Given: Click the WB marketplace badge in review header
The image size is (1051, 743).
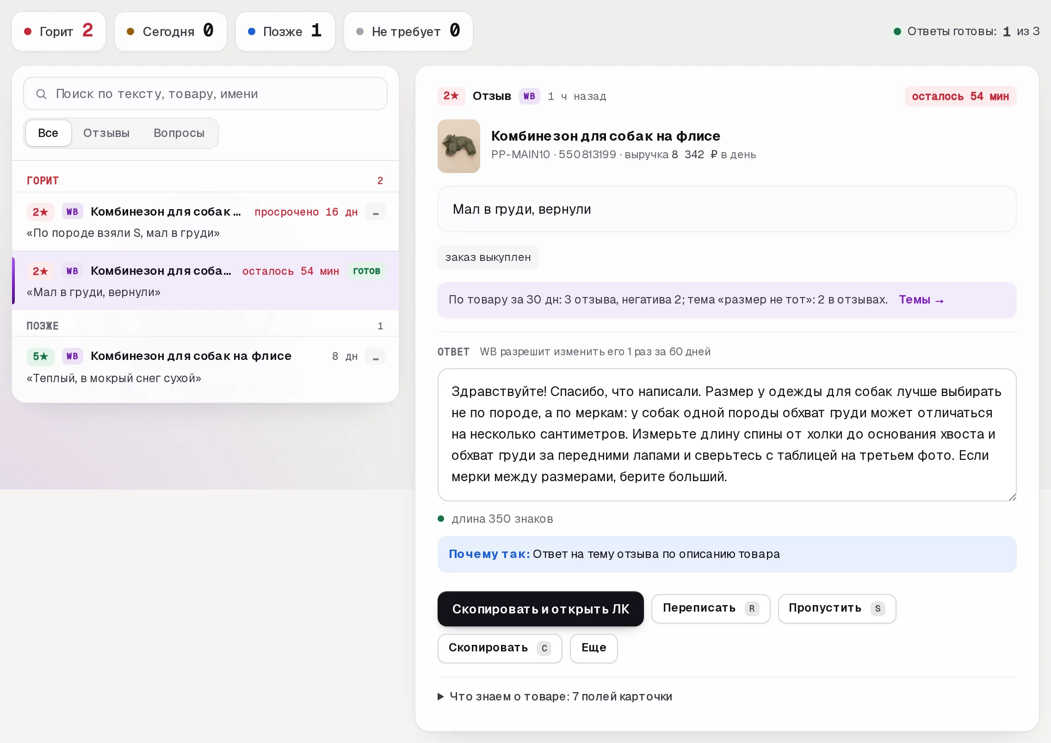Looking at the screenshot, I should (x=529, y=96).
